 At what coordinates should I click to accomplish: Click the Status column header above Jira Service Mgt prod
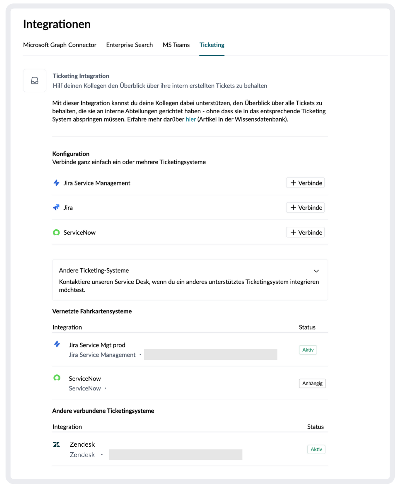click(x=307, y=327)
